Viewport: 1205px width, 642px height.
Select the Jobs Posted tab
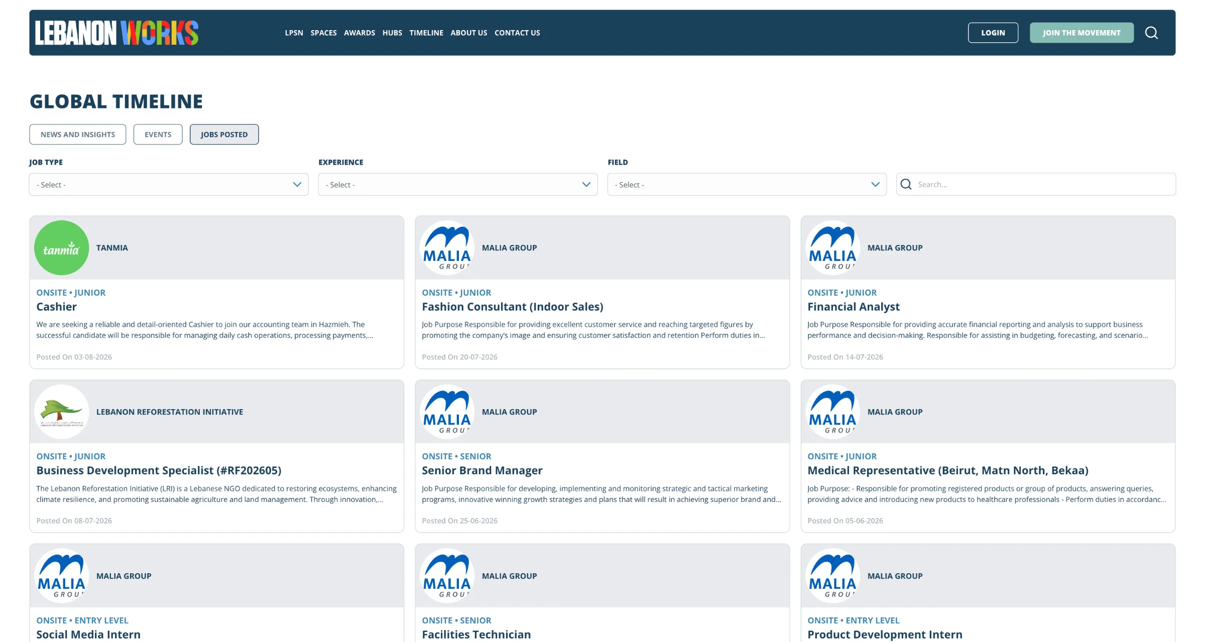(x=224, y=135)
